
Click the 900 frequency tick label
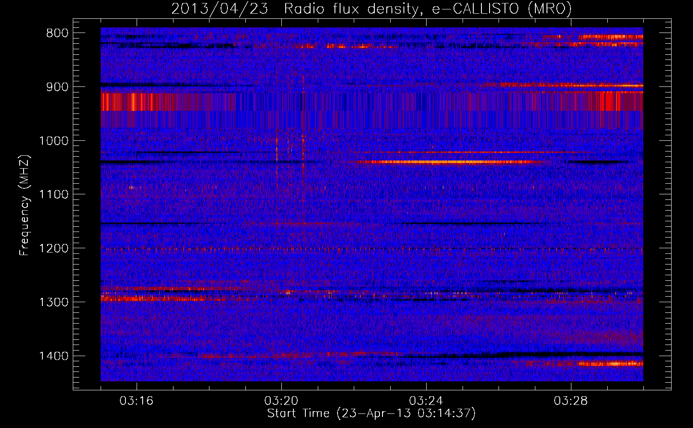57,87
